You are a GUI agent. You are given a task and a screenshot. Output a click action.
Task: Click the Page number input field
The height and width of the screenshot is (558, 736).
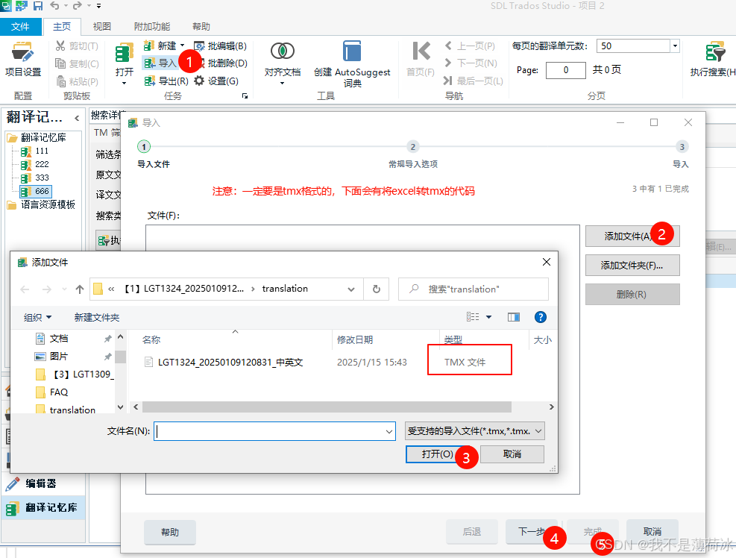click(x=566, y=70)
